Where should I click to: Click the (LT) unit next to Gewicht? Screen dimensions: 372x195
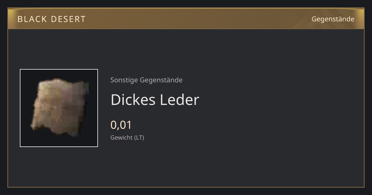point(139,137)
